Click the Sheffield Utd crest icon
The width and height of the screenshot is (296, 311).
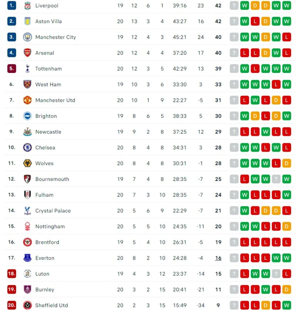pos(27,305)
